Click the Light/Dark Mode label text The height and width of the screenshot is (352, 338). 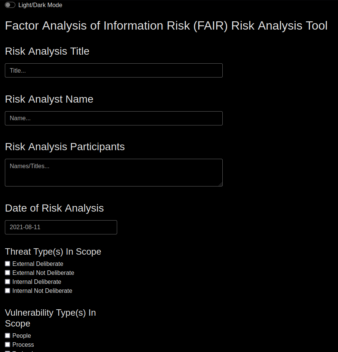coord(40,5)
